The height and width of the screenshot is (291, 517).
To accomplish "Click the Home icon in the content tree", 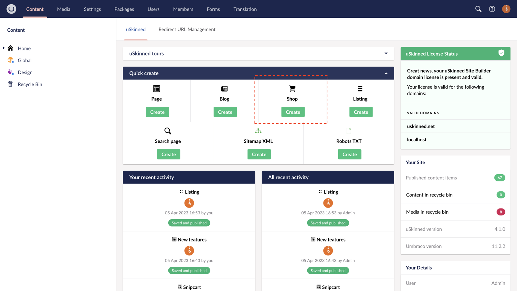I will pyautogui.click(x=11, y=48).
